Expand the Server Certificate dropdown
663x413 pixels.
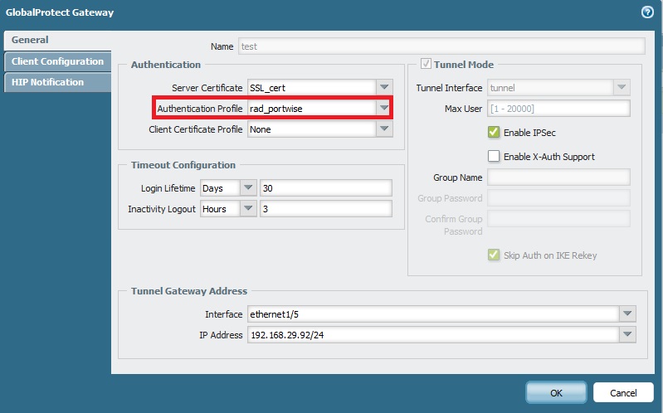(383, 88)
